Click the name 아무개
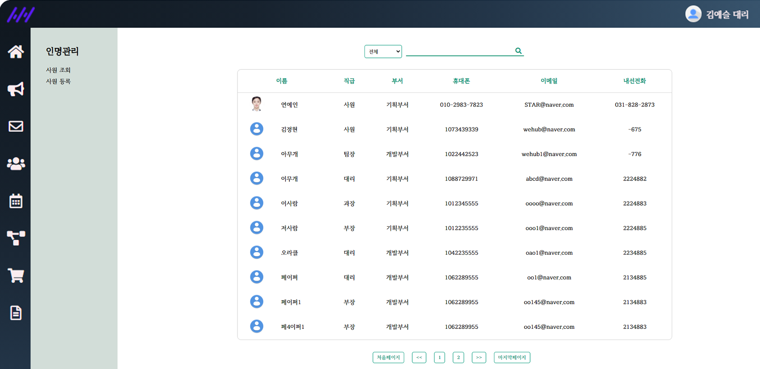760x369 pixels. pyautogui.click(x=289, y=154)
